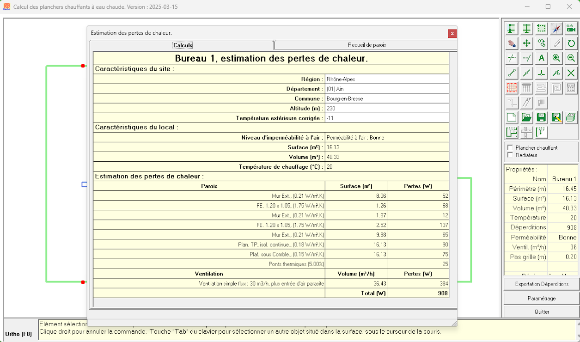Viewport: 580px width, 342px height.
Task: Click the zoom in magnifier icon
Action: pyautogui.click(x=556, y=58)
